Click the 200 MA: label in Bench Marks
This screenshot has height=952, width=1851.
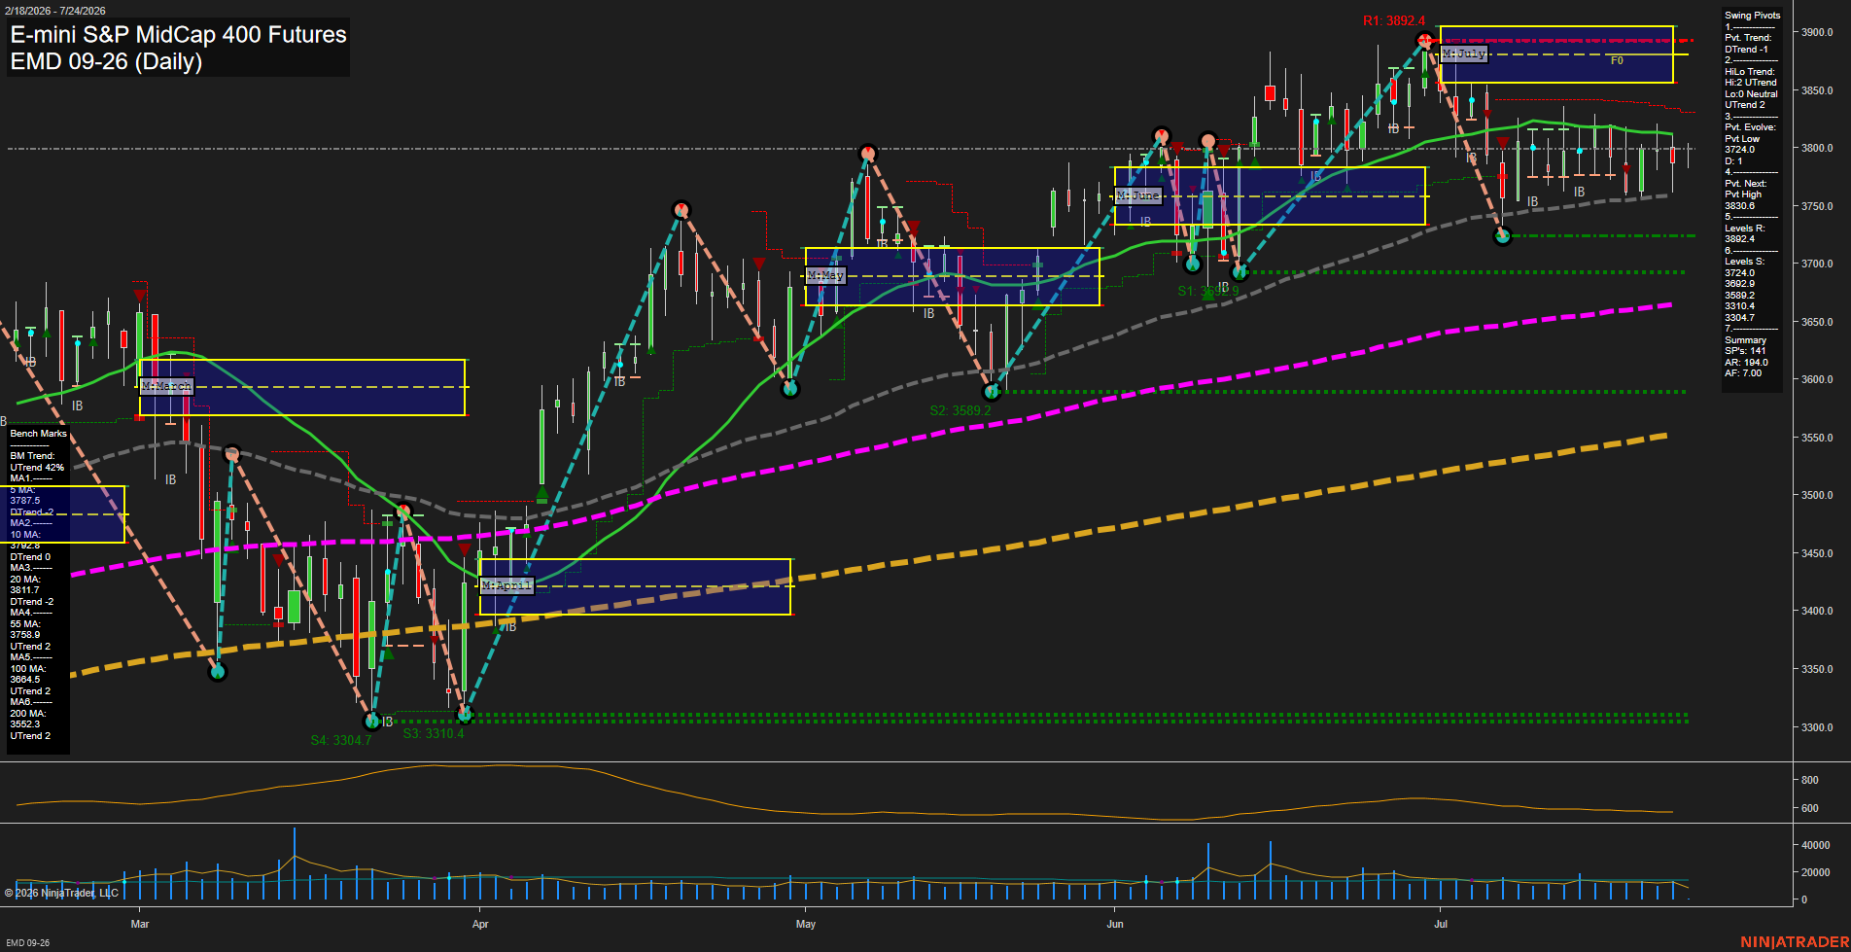coord(28,714)
